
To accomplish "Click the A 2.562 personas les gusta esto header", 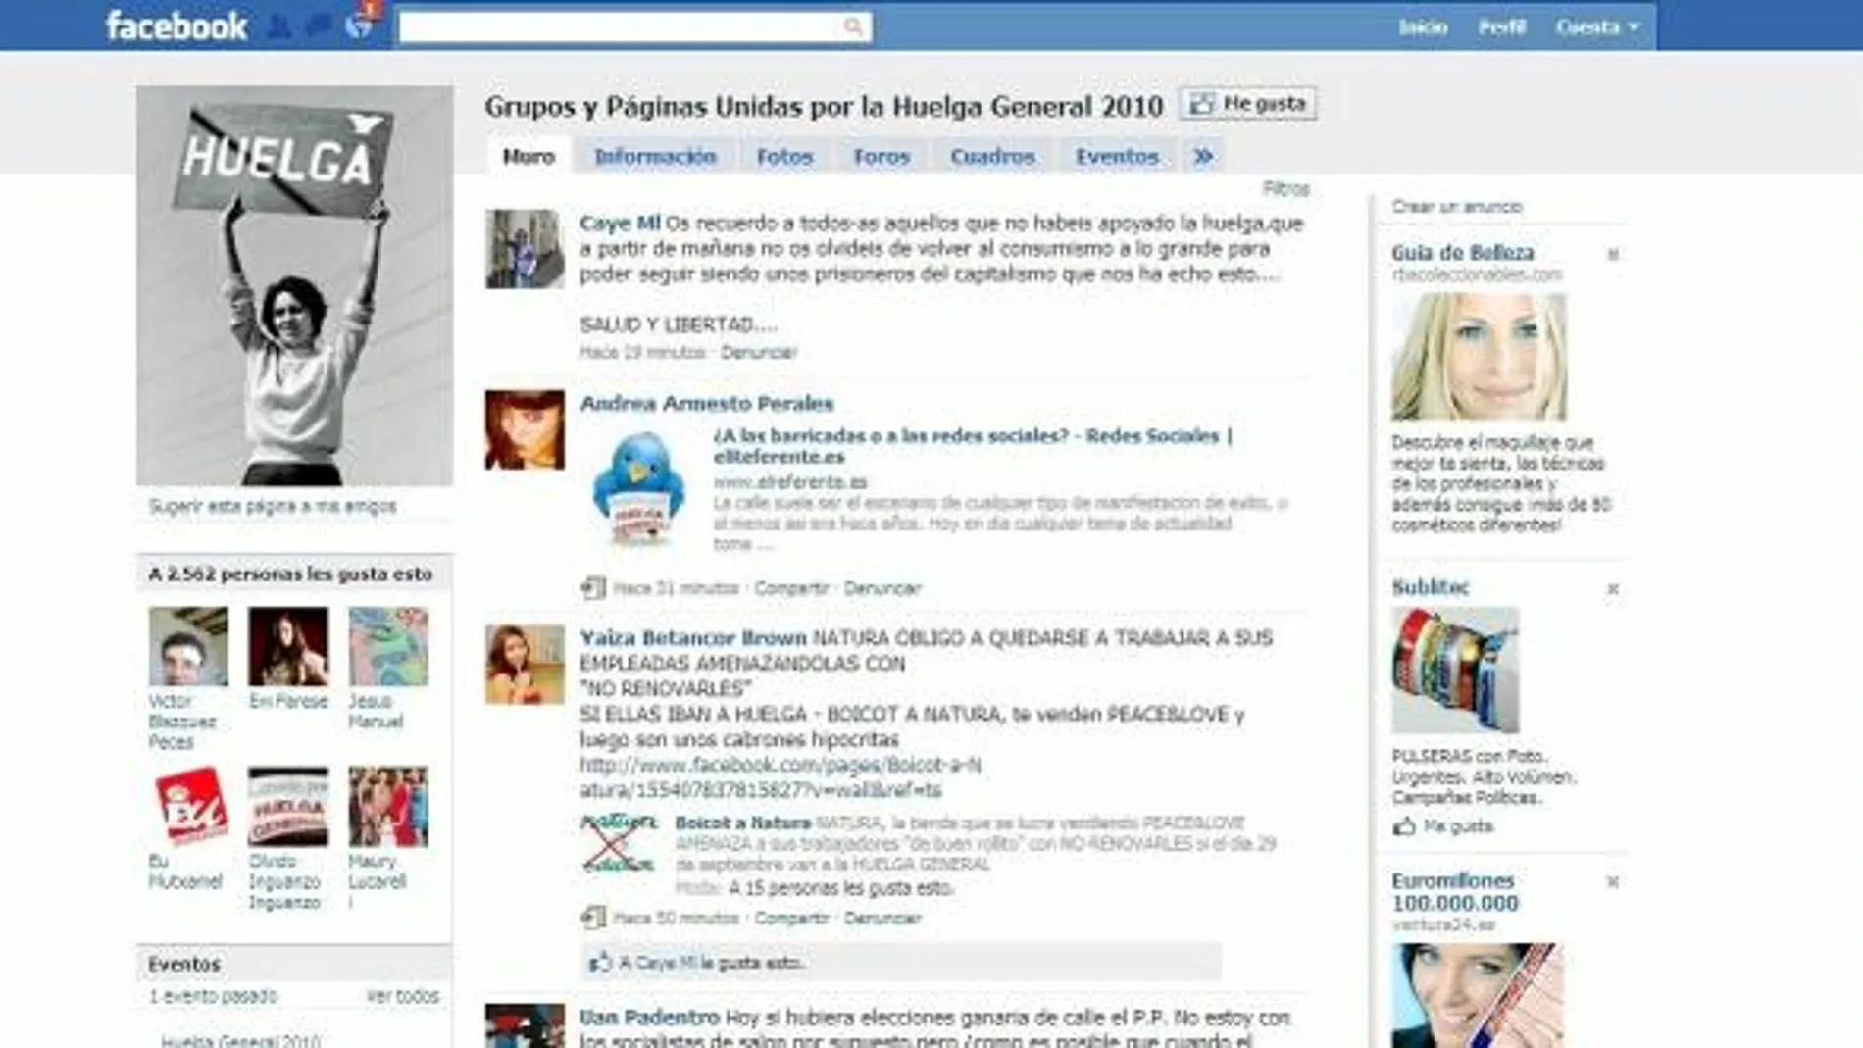I will click(x=290, y=574).
